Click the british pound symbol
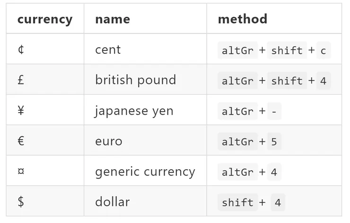Screen dimensions: 350x223 [x=21, y=80]
